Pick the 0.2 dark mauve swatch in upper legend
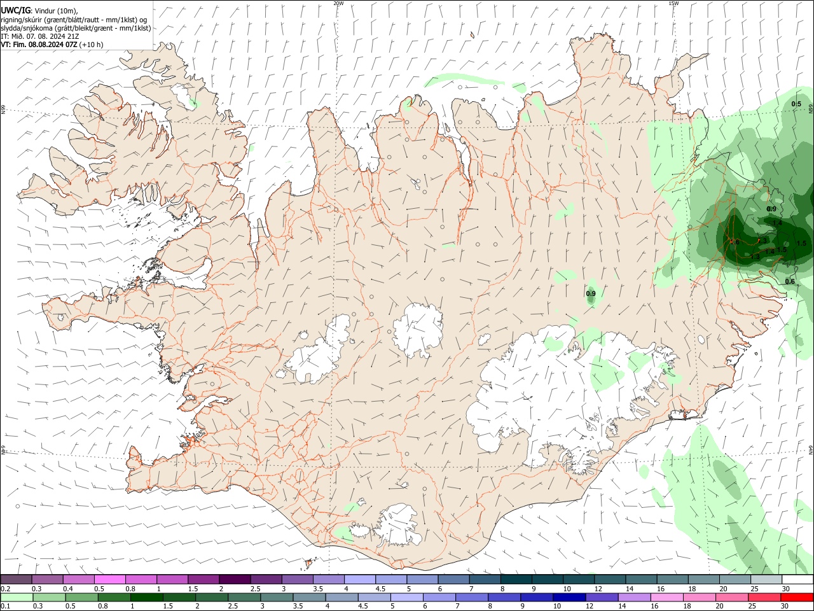The height and width of the screenshot is (611, 814). [x=16, y=579]
